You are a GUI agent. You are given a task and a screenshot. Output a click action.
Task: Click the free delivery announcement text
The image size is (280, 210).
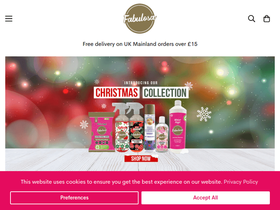coord(140,44)
